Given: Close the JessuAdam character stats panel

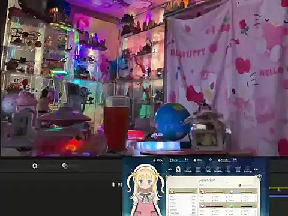Looking at the screenshot, I should [x=259, y=176].
